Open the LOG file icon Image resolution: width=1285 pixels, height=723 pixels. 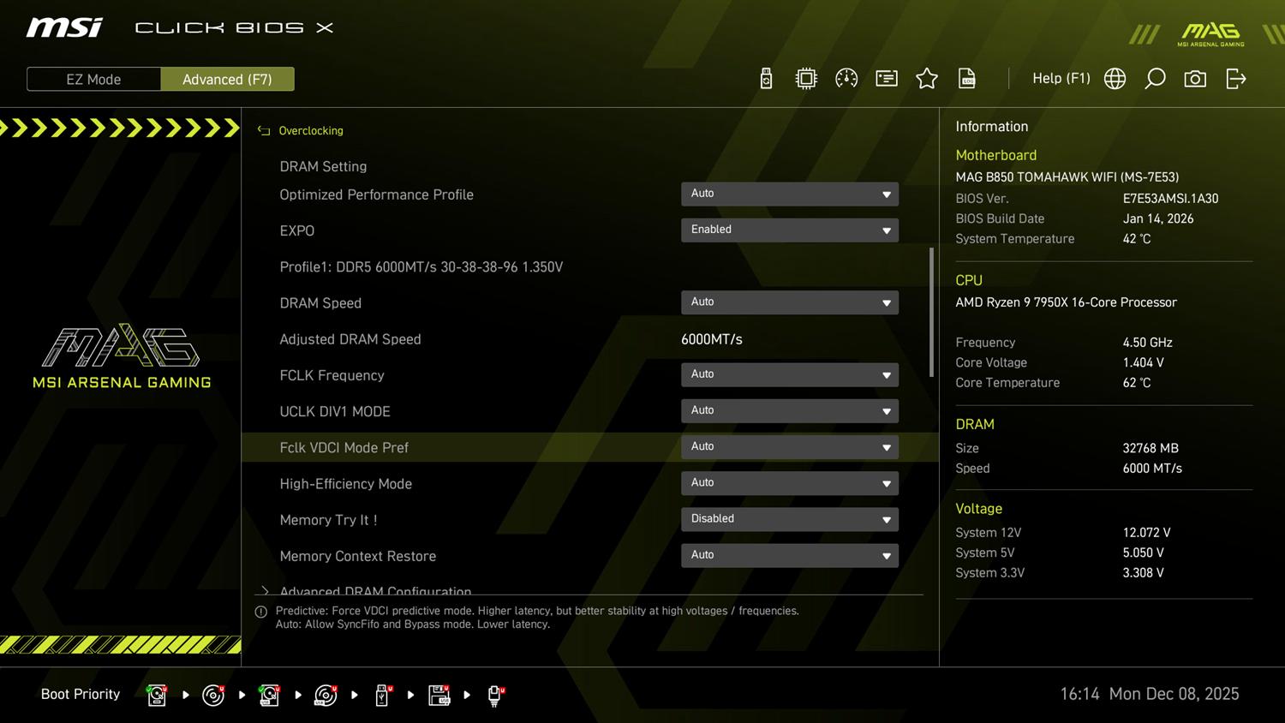pos(967,79)
